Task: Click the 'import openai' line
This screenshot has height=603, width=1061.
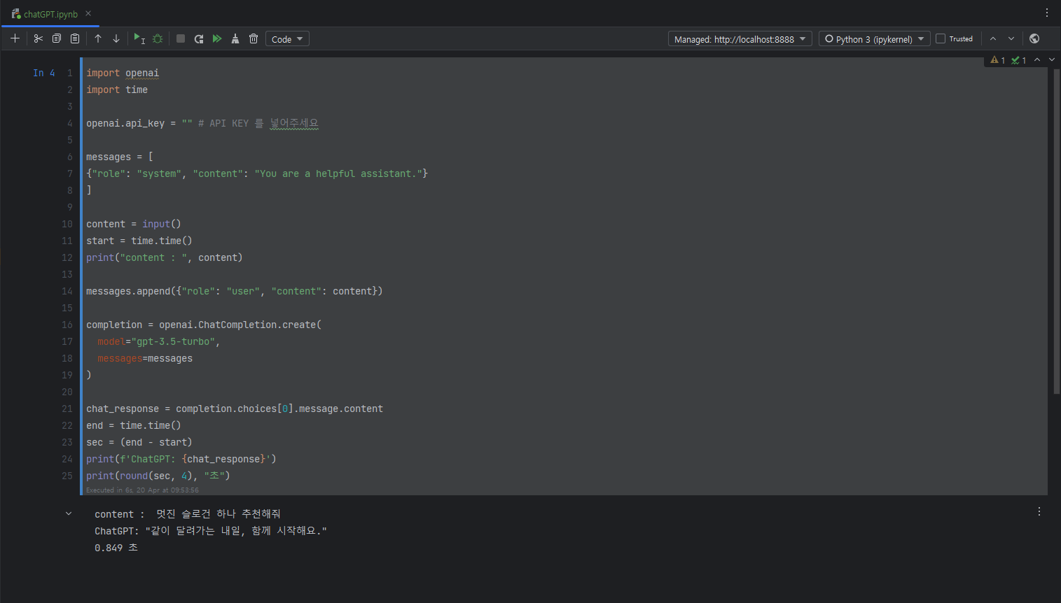Action: [x=123, y=73]
